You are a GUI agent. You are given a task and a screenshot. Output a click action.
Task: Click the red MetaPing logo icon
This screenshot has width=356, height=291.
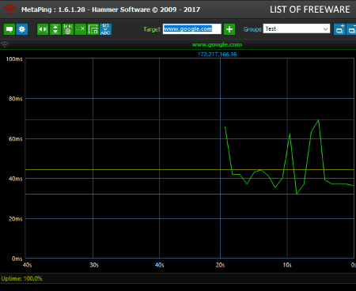coord(9,9)
